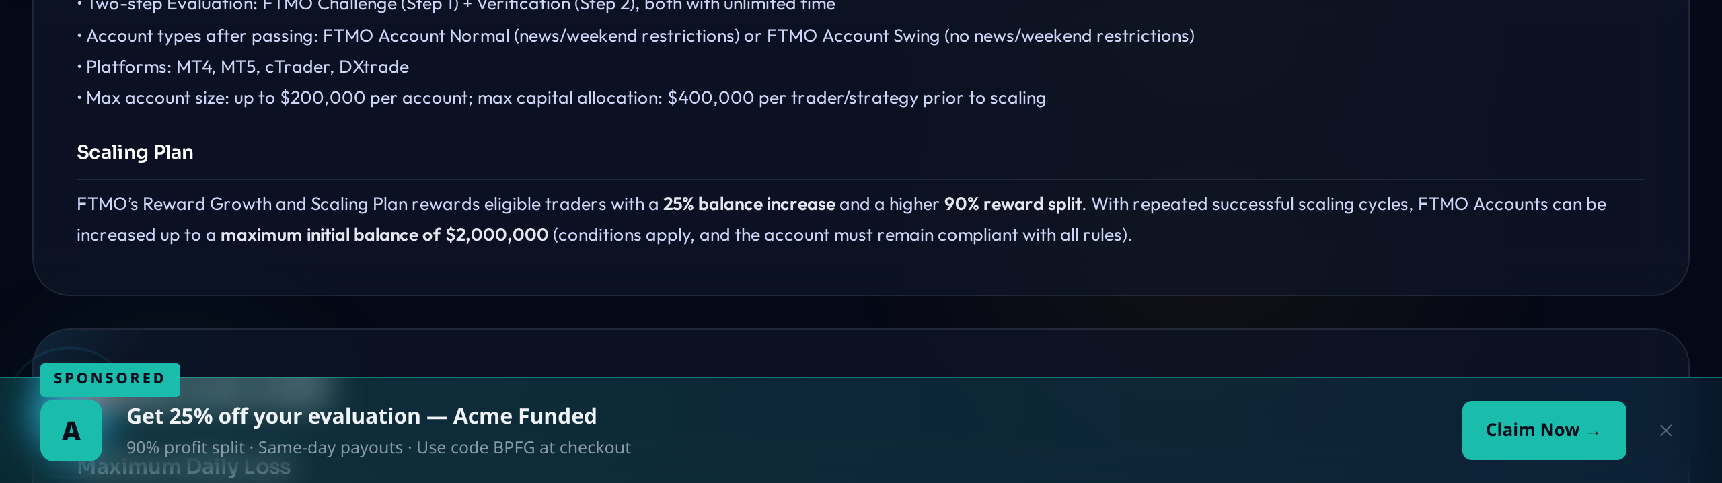Image resolution: width=1722 pixels, height=483 pixels.
Task: Click the bold '25% balance increase' text
Action: tap(749, 204)
